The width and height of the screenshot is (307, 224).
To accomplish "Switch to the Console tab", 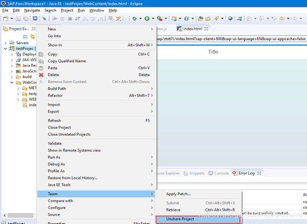I will [219, 173].
